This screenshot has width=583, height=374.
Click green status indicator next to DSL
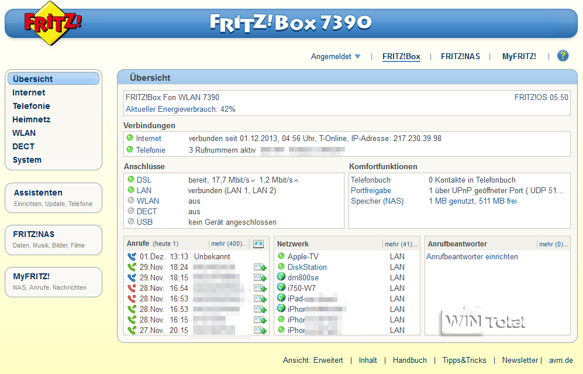coord(130,179)
